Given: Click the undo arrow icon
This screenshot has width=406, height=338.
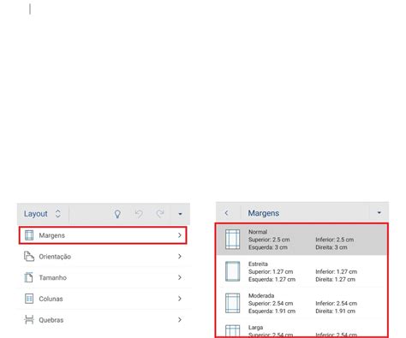Looking at the screenshot, I should click(x=139, y=214).
